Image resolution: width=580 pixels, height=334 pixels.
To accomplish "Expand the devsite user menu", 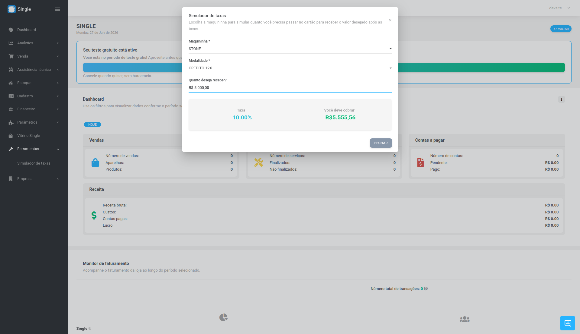I will pos(559,8).
